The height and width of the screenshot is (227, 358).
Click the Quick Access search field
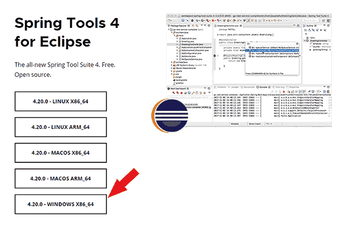pos(311,21)
